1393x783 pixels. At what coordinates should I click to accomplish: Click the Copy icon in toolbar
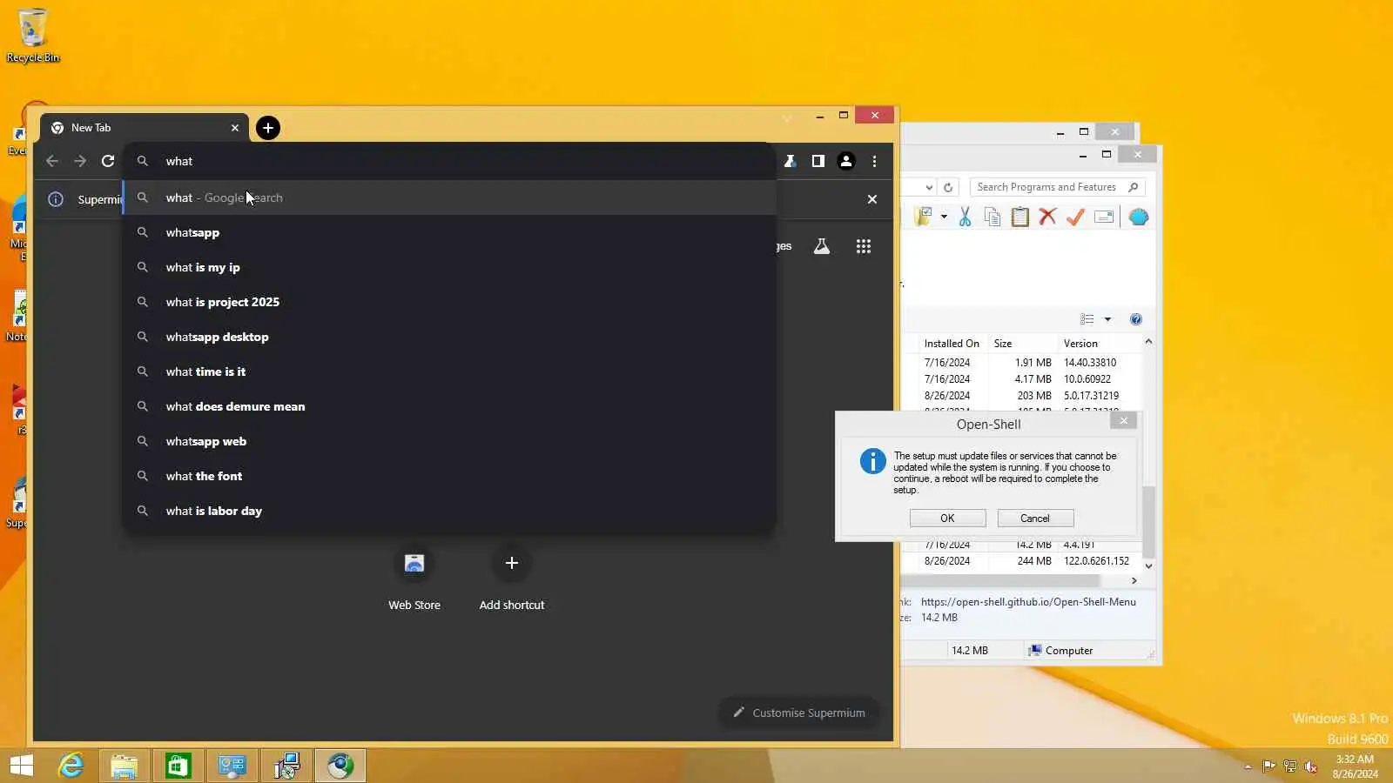point(993,217)
